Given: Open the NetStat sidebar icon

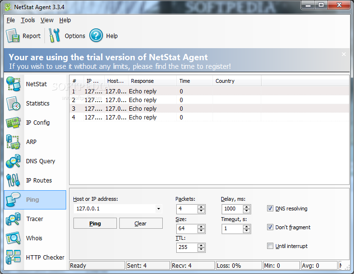Looking at the screenshot, I should click(x=14, y=84).
